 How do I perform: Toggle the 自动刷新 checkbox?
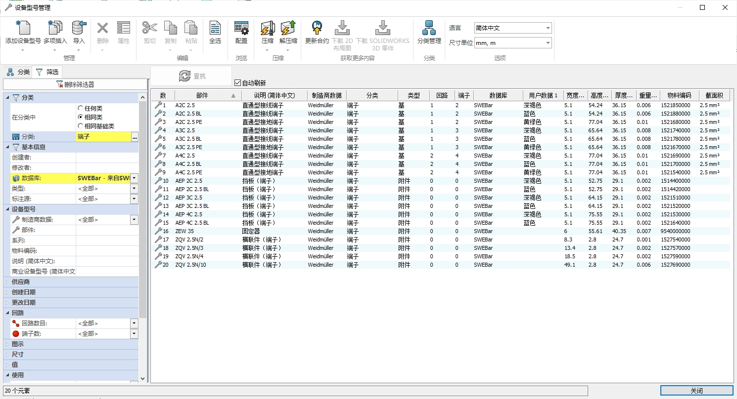coord(237,83)
